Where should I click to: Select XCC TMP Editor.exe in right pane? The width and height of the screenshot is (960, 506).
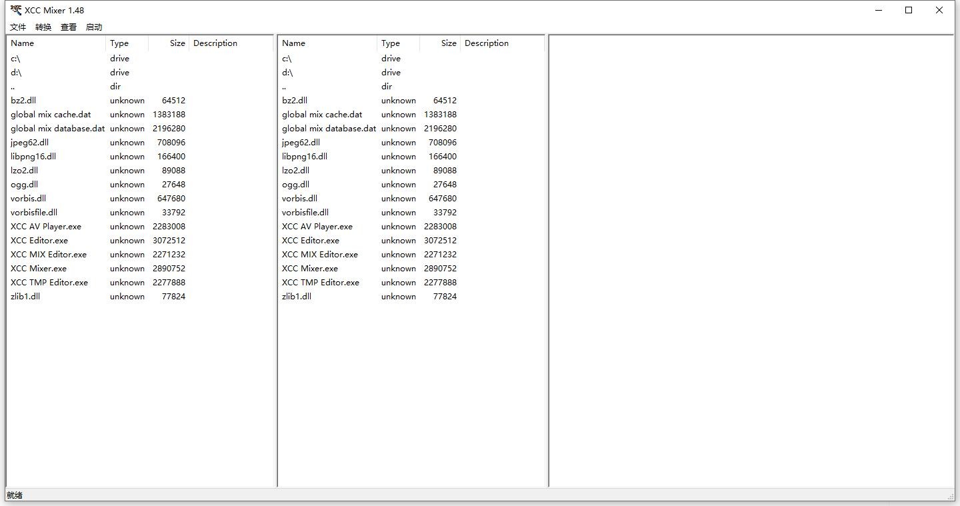click(x=321, y=283)
